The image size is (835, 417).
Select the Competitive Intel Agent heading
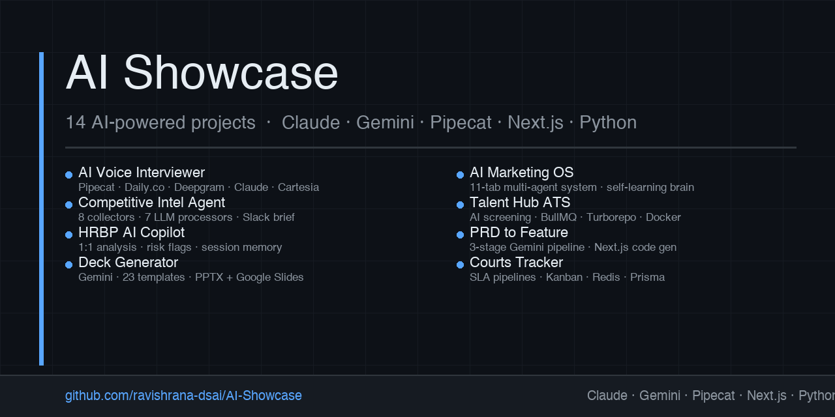coord(151,203)
